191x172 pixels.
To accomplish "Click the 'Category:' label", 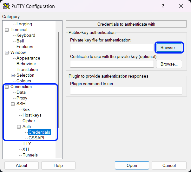I will coord(11,16).
